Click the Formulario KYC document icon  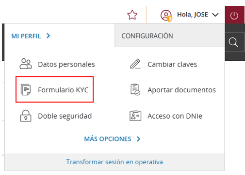[x=26, y=89]
